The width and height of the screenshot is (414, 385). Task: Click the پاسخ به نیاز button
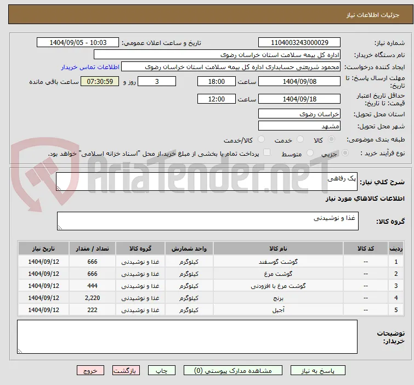[318, 371]
